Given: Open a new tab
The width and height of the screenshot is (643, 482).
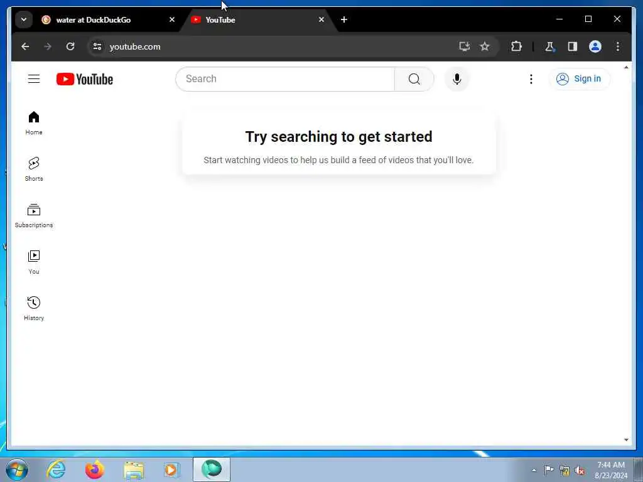Looking at the screenshot, I should [344, 19].
